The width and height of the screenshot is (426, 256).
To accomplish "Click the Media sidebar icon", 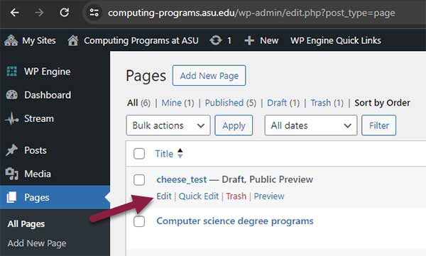I will pos(11,174).
